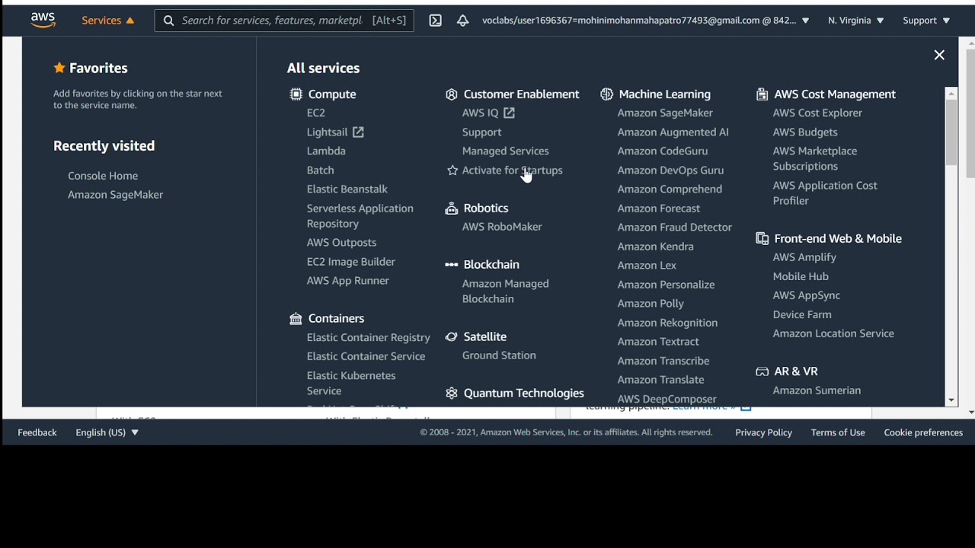Open Privacy Policy link
Screen dimensions: 975x548
tap(763, 432)
